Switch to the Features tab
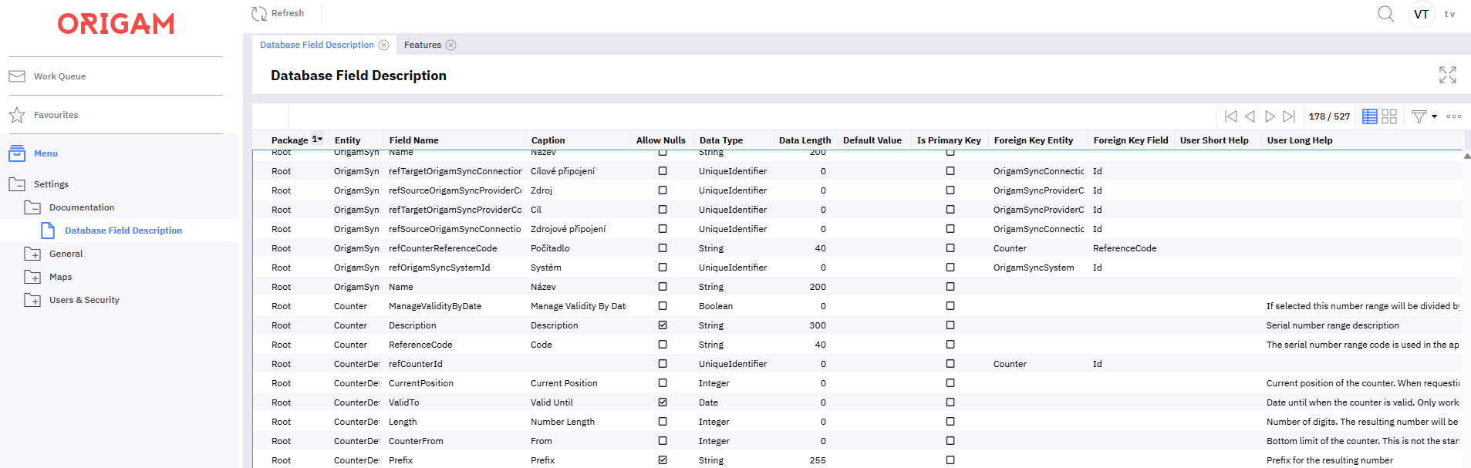1471x468 pixels. (x=423, y=45)
